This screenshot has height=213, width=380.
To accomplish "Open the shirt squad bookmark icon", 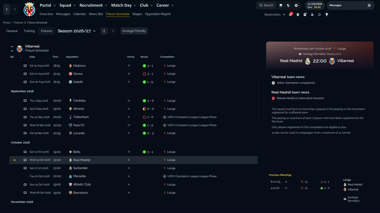I will point(298,15).
